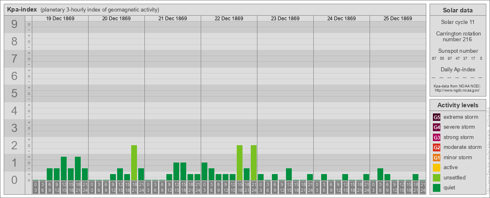Image resolution: width=490 pixels, height=198 pixels.
Task: Click the 19 Dec 12-15 quiet bar
Action: pos(64,169)
